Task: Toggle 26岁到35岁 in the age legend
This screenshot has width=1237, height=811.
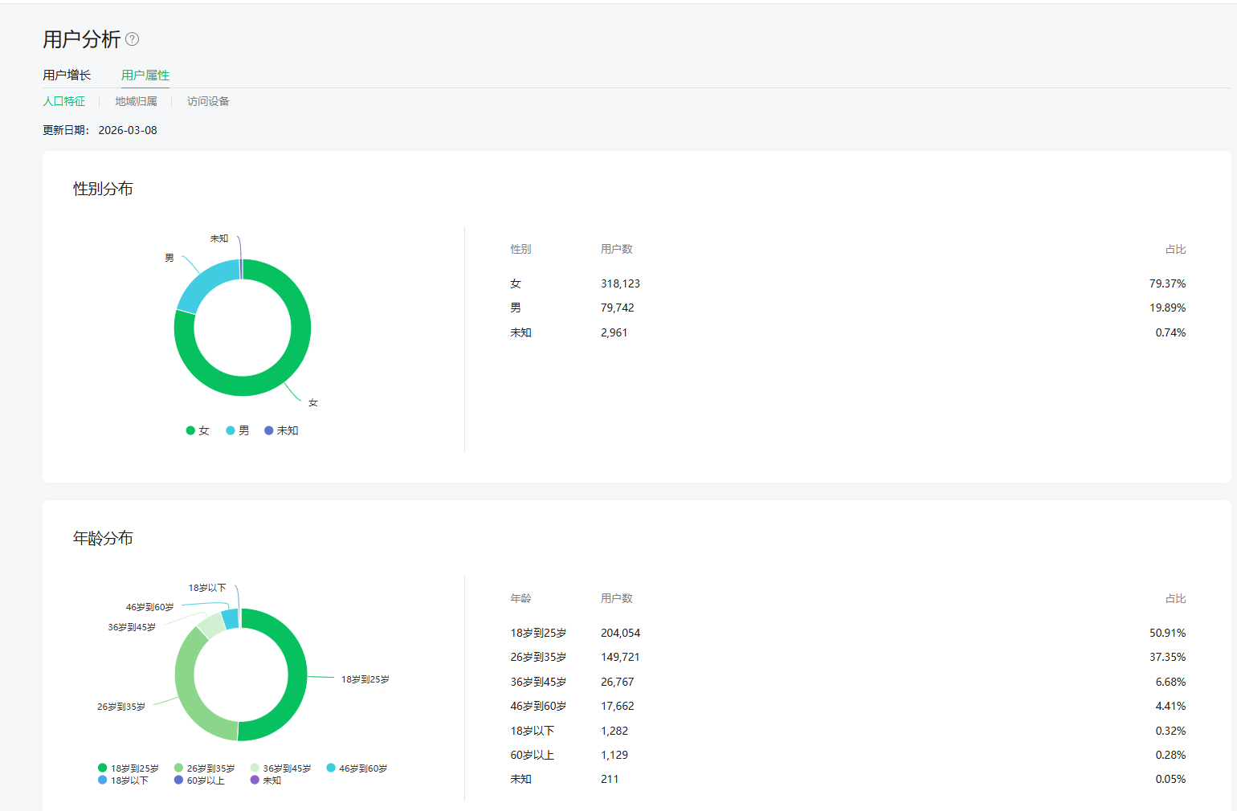Action: [205, 768]
